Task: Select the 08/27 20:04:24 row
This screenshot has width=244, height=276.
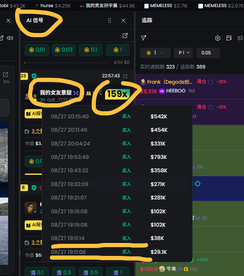Action: point(117,143)
